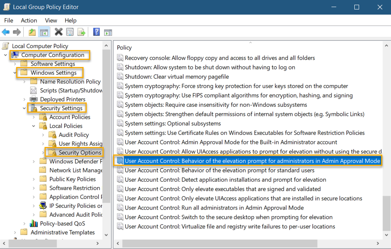Open the File menu
The image size is (391, 249).
click(x=8, y=20)
